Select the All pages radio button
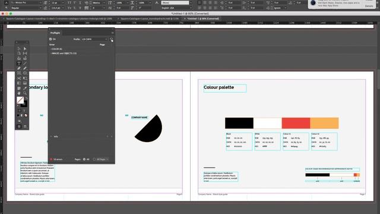This screenshot has height=214, width=380. click(84, 159)
